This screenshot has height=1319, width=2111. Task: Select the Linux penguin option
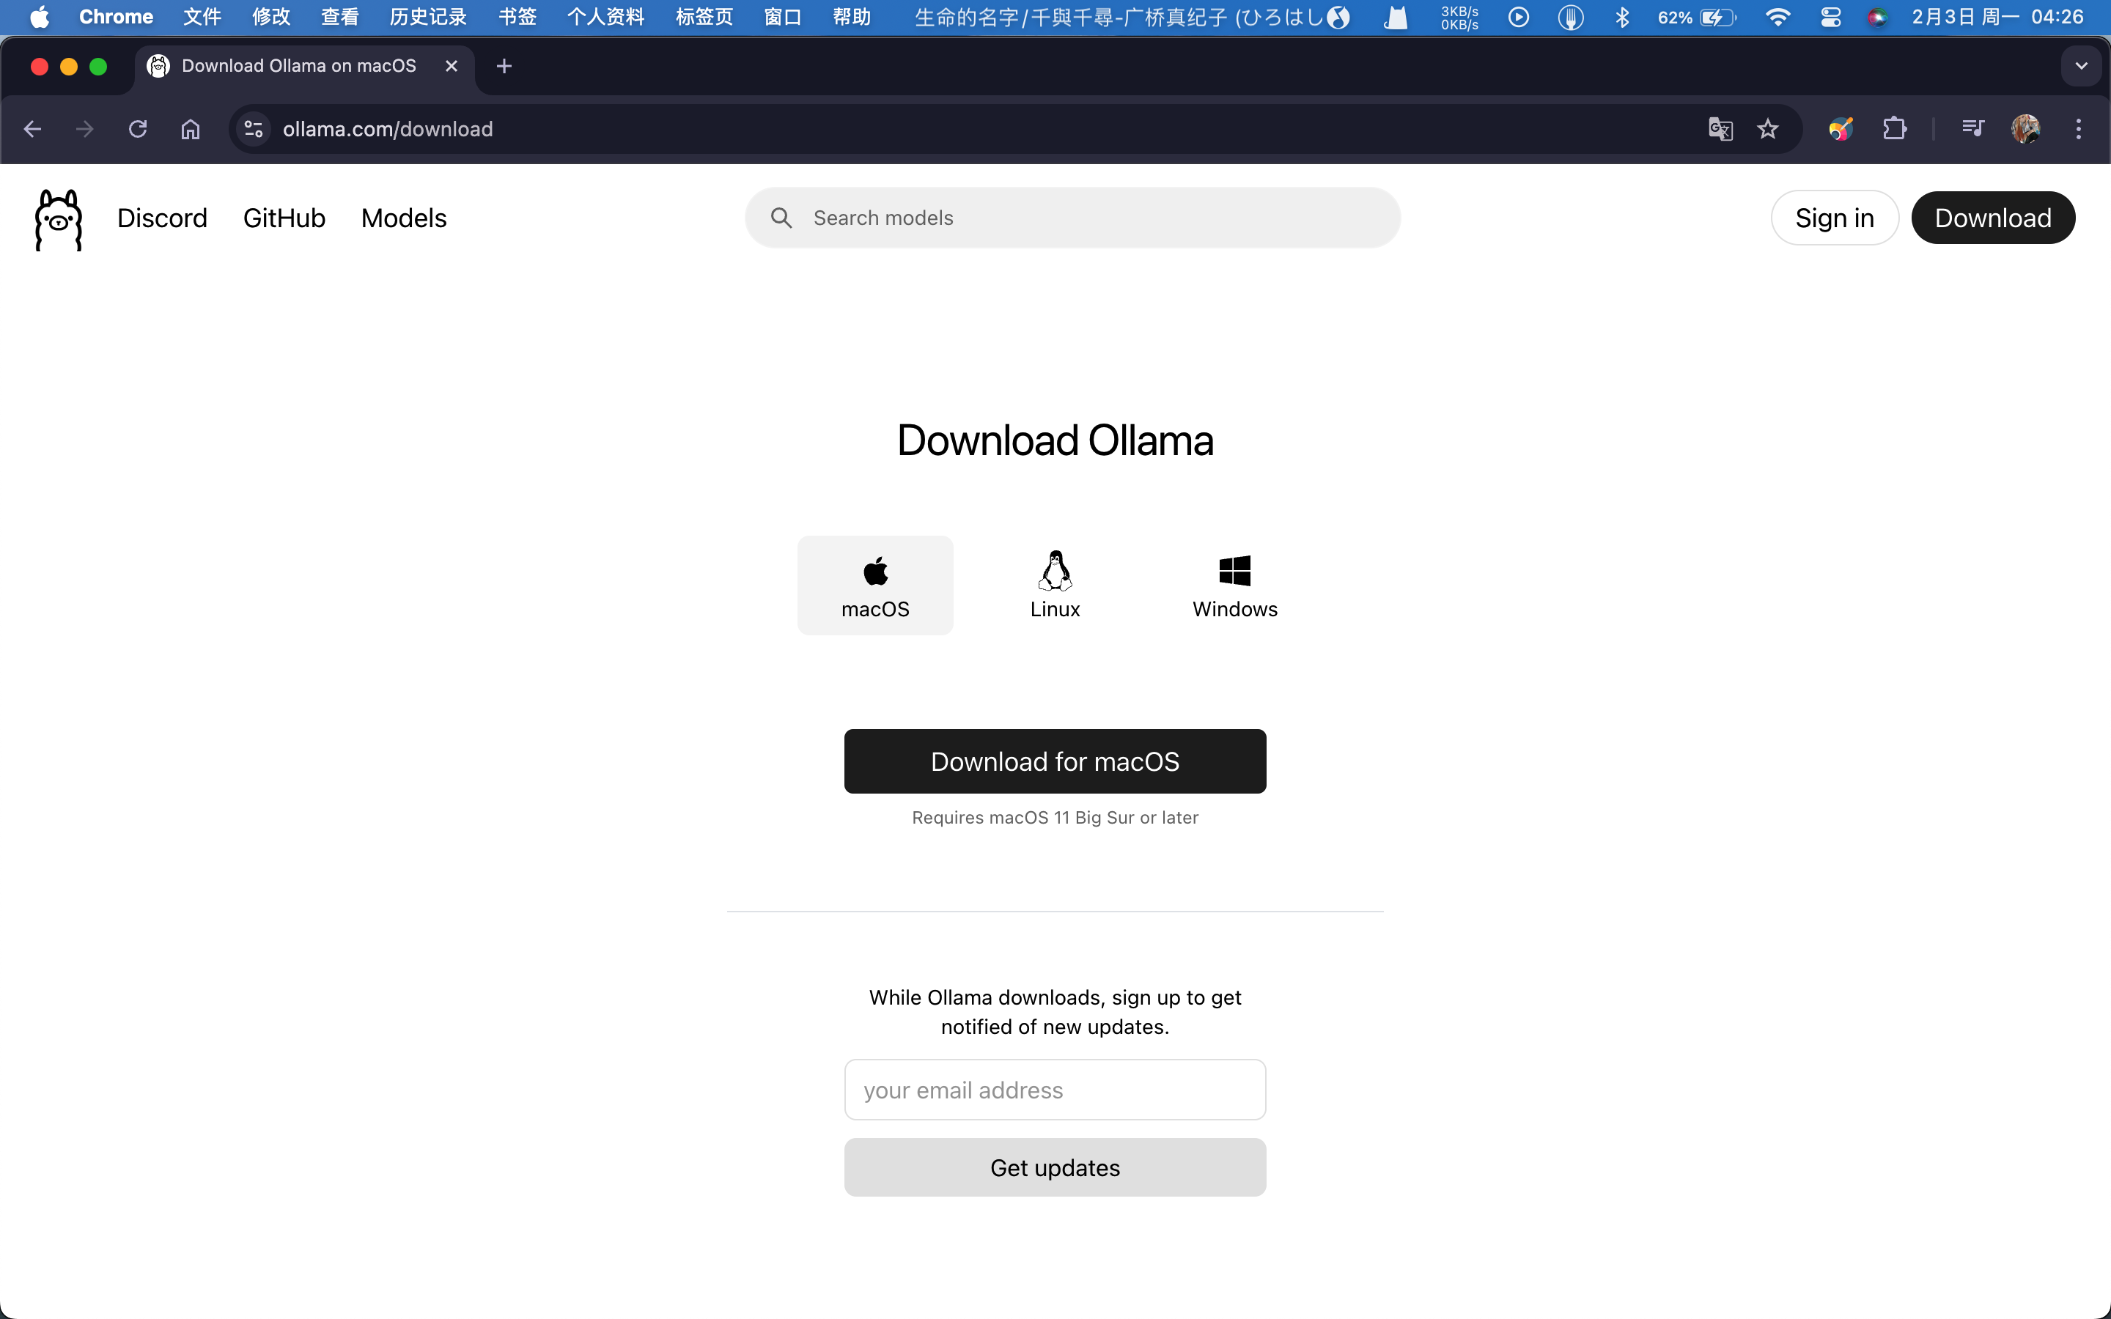[x=1055, y=585]
